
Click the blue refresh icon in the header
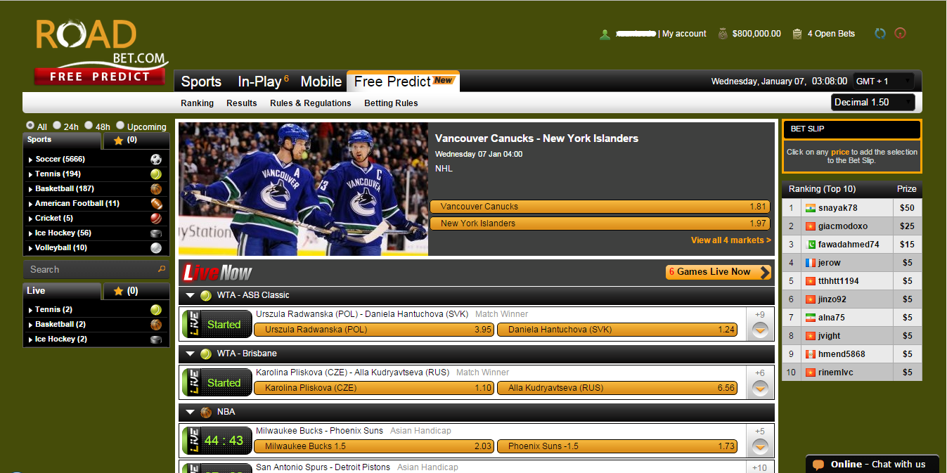click(880, 33)
